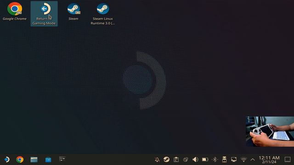The width and height of the screenshot is (294, 165).
Task: Click the Steam tray icon
Action: (166, 159)
